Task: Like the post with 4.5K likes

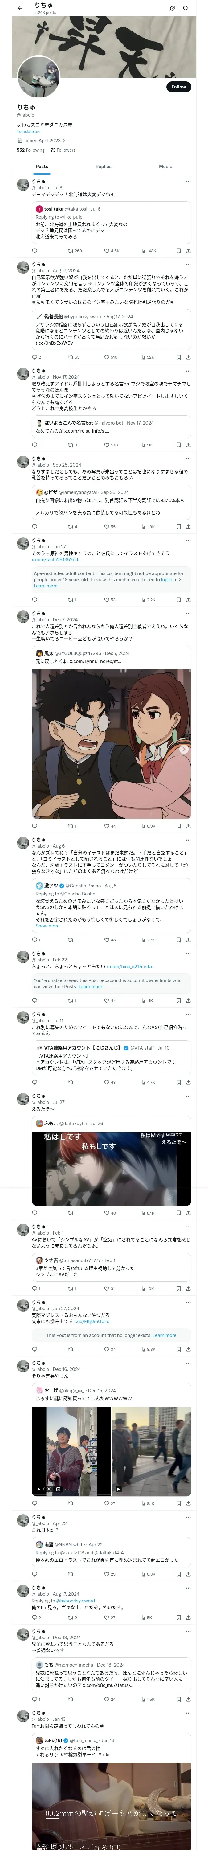Action: coord(112,251)
